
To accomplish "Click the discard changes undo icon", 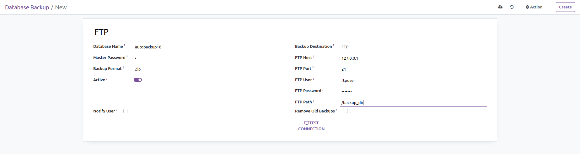I will point(512,7).
